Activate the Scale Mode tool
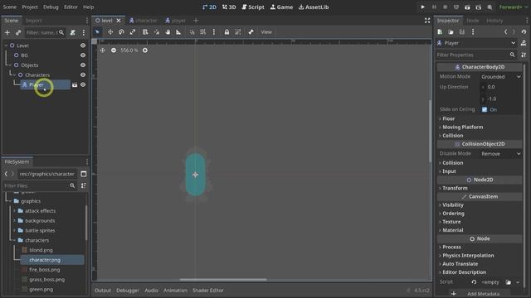Screen dimensions: 531x298 133,32
